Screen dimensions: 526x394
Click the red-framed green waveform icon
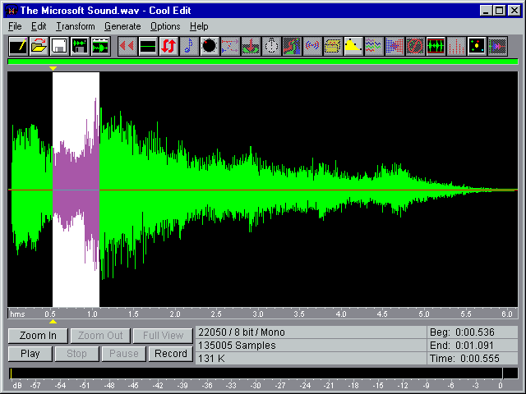coord(436,46)
